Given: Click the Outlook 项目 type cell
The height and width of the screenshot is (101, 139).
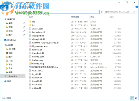Looking at the screenshot, I should [x=96, y=64].
